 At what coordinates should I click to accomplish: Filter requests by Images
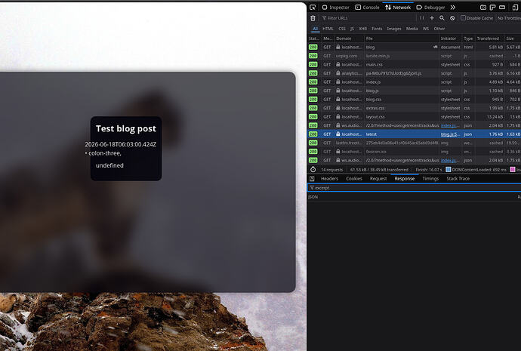click(x=394, y=29)
